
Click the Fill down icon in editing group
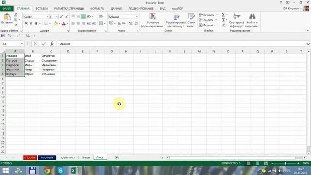(x=224, y=20)
